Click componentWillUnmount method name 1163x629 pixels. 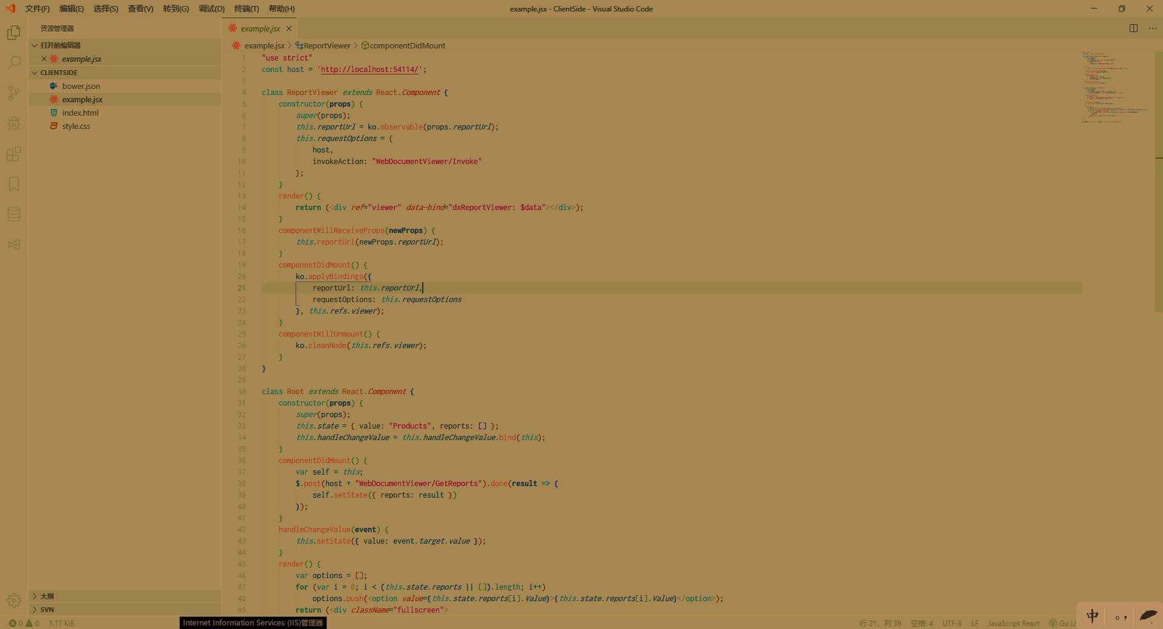321,334
